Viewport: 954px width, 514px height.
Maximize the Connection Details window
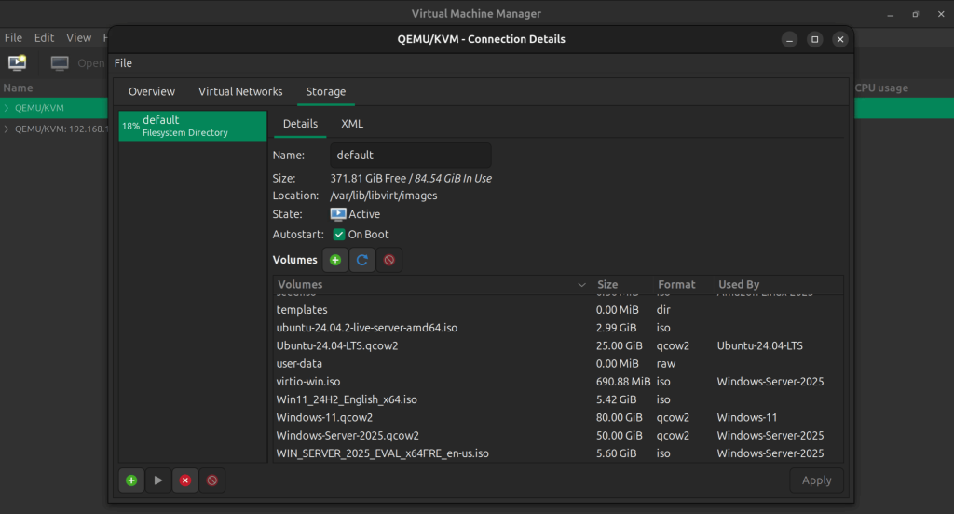[814, 39]
